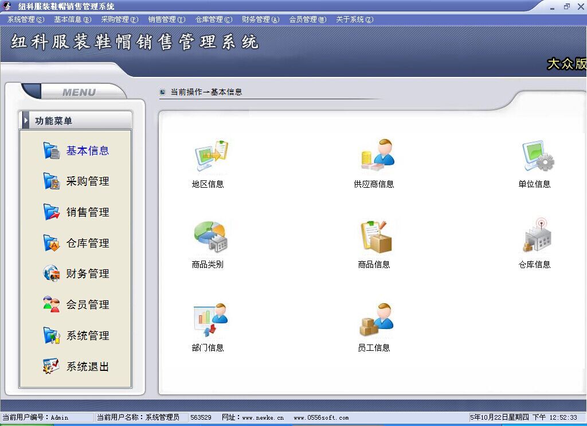Expand the 功能菜单 panel header arrow

pos(26,121)
